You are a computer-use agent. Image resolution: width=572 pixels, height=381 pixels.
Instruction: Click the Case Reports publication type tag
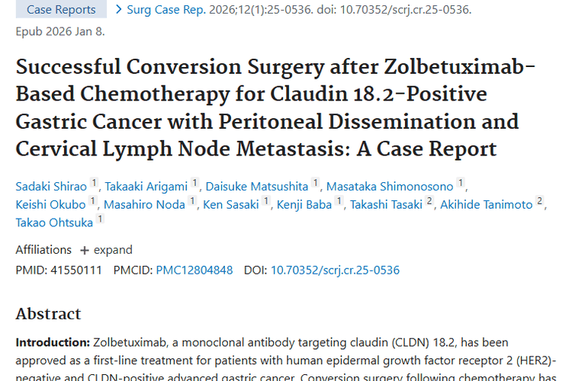[61, 10]
